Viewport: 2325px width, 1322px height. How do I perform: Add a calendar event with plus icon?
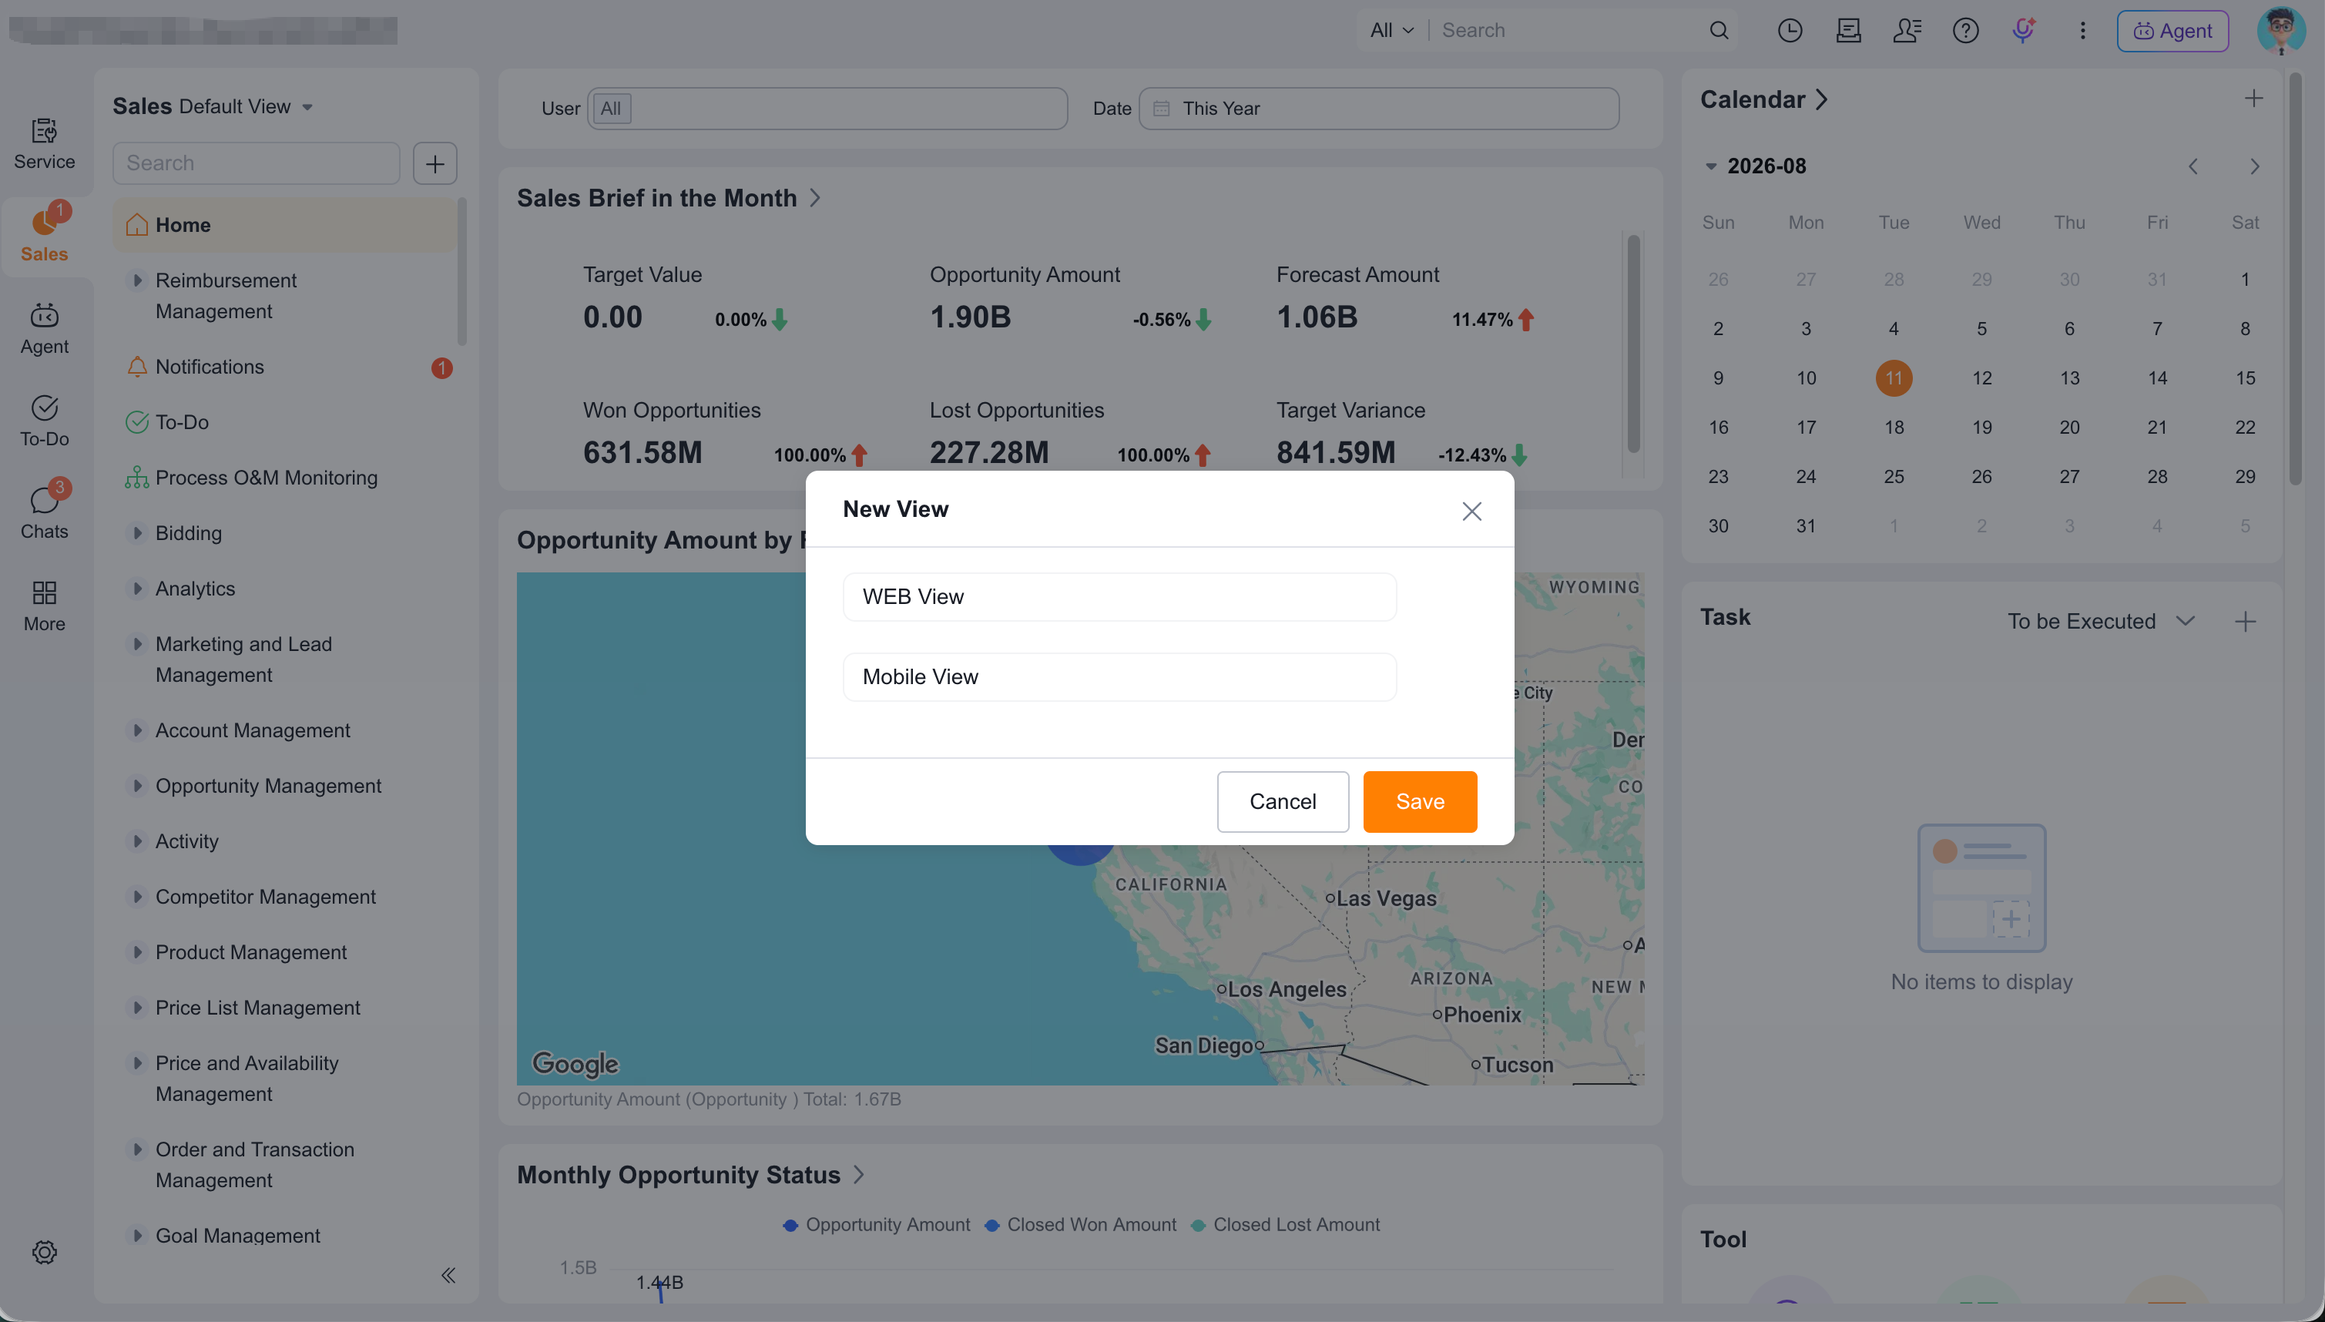click(2253, 98)
